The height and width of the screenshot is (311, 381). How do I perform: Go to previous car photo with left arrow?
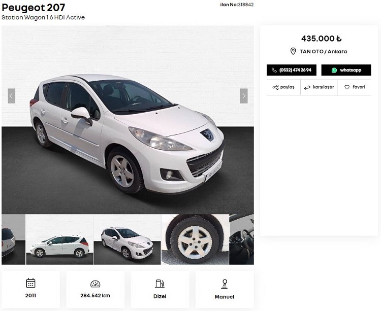[11, 96]
